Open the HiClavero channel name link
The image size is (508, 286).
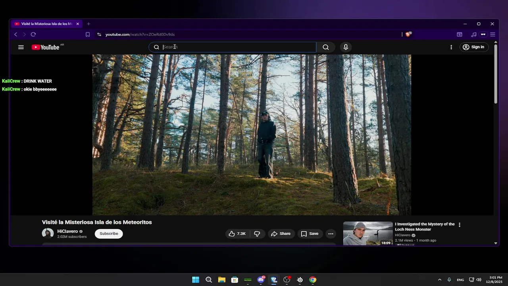click(67, 231)
